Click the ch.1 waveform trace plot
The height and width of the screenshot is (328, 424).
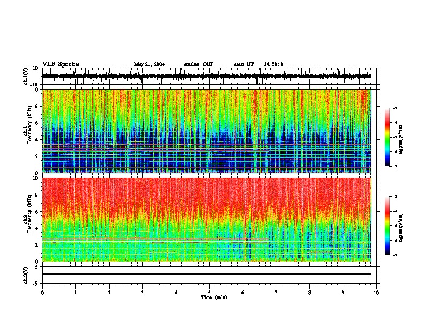(x=206, y=76)
